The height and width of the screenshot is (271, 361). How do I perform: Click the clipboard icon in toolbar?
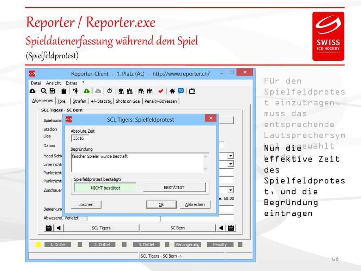(x=64, y=91)
